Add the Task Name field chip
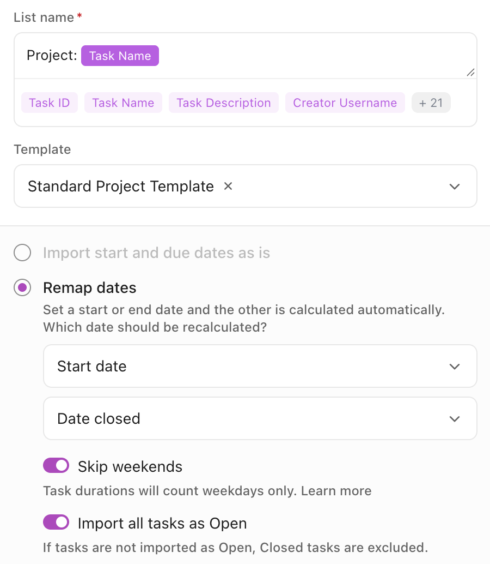The image size is (490, 564). 123,103
